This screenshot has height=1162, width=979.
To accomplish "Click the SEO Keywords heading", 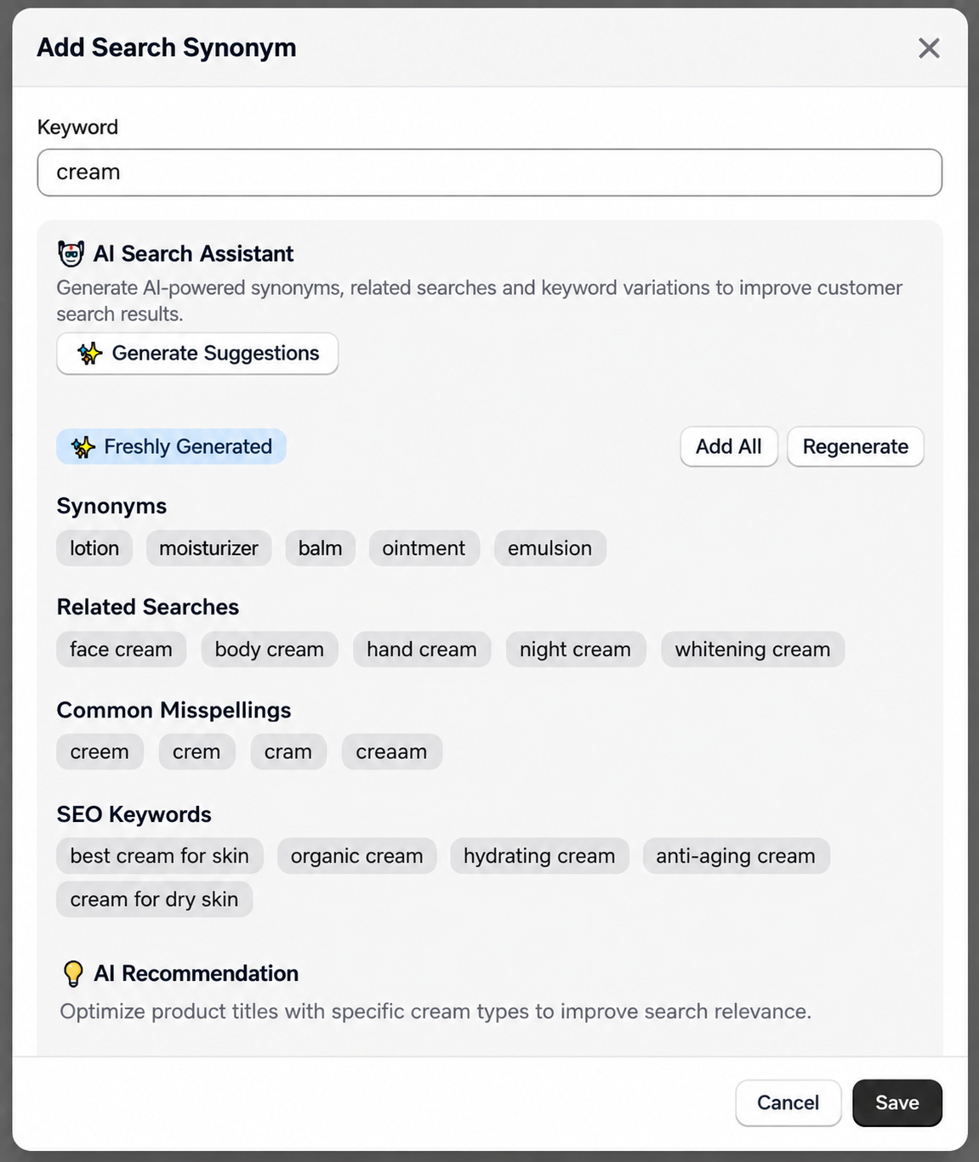I will [x=134, y=814].
